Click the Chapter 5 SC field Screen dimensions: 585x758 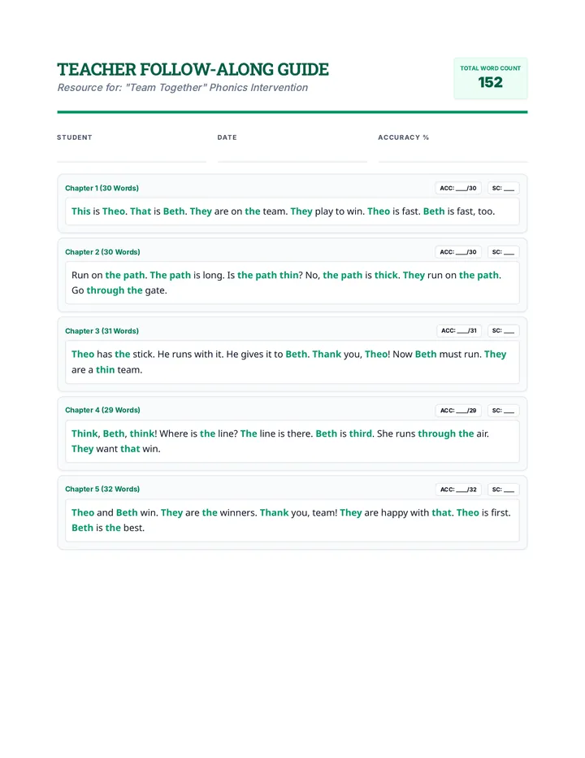click(x=504, y=490)
